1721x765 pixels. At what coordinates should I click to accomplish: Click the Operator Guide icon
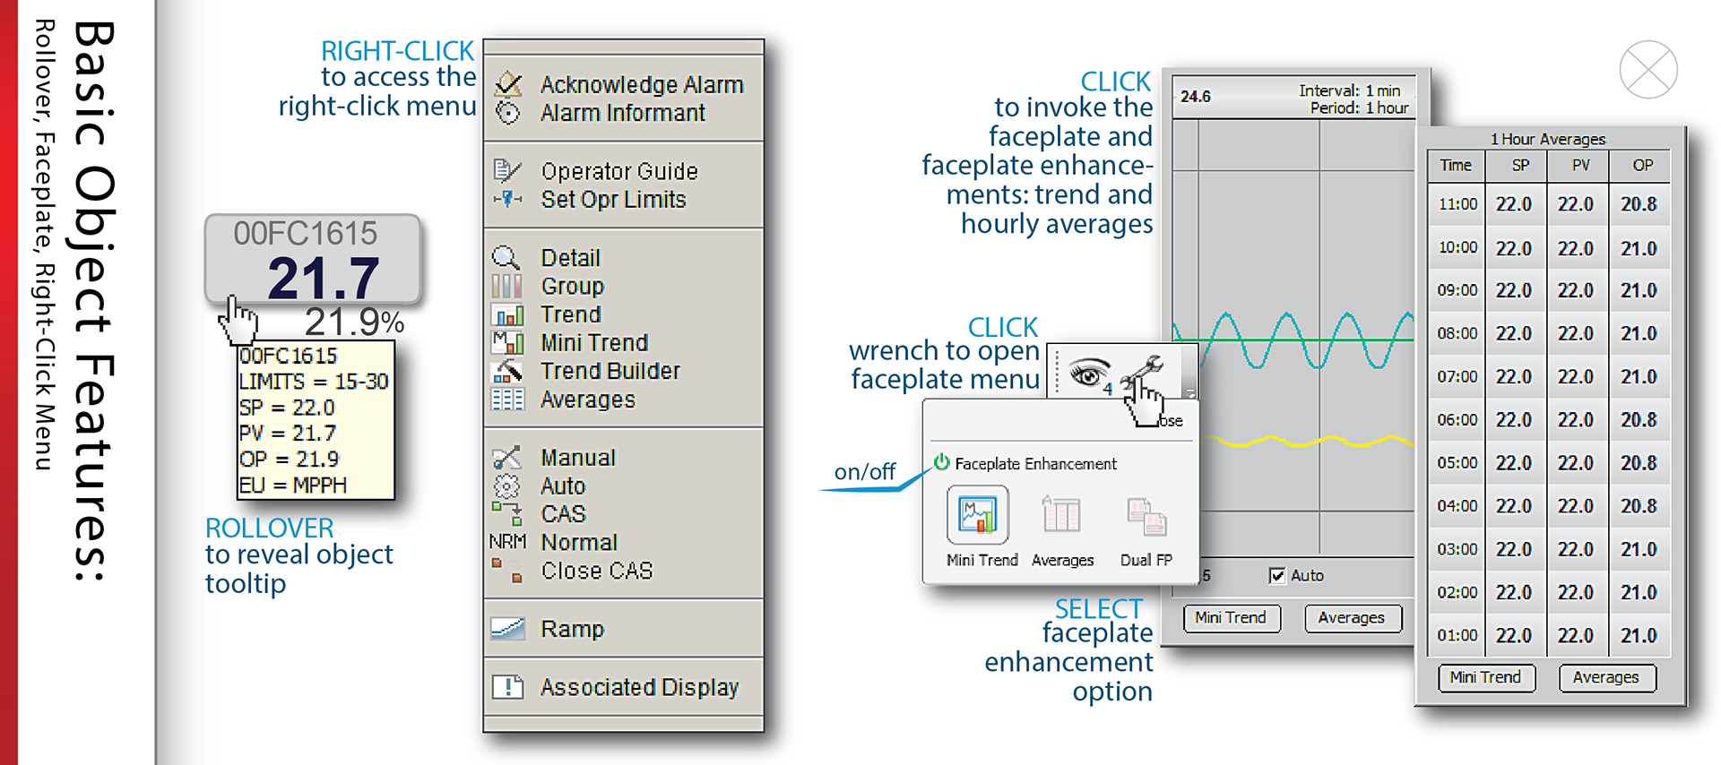tap(506, 170)
